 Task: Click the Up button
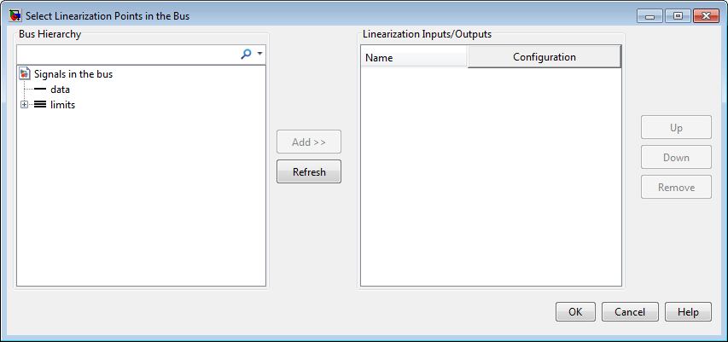676,128
